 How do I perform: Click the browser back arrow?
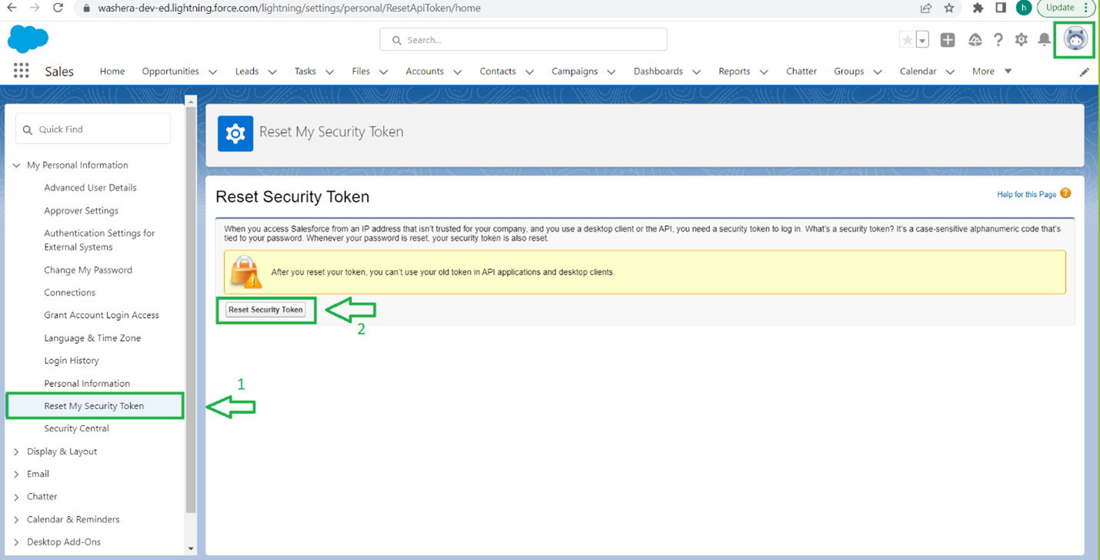(12, 8)
